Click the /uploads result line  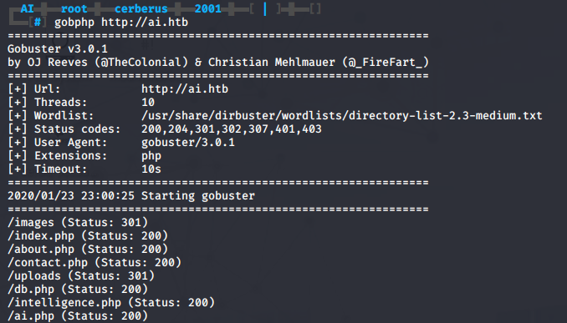81,275
